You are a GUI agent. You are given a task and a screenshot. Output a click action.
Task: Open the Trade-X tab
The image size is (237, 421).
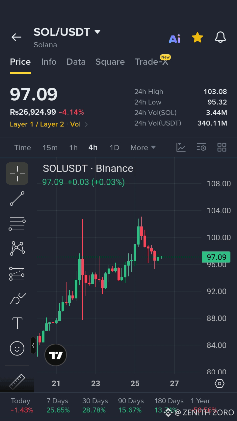click(151, 62)
